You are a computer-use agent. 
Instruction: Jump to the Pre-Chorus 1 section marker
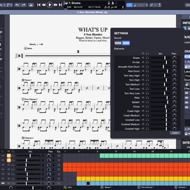tap(145, 187)
